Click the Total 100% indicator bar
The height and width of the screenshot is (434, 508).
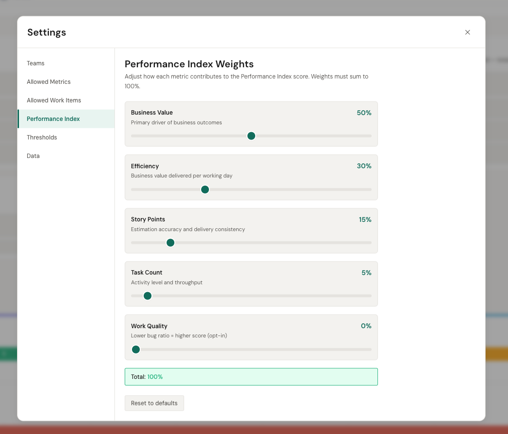pos(251,376)
